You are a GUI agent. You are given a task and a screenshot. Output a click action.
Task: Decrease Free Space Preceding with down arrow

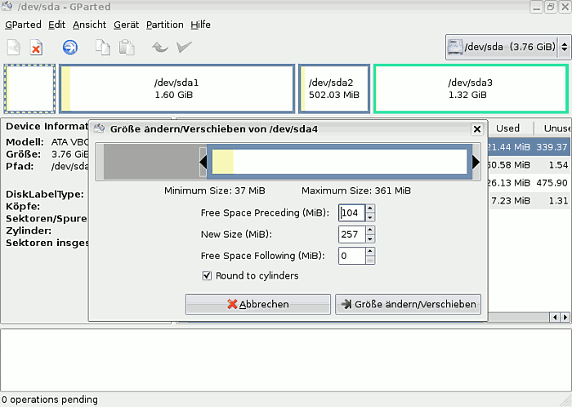370,217
